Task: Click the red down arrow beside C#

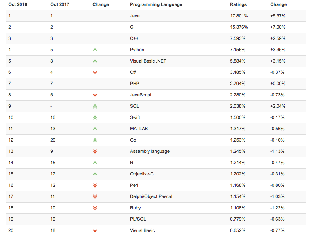Action: (95, 73)
